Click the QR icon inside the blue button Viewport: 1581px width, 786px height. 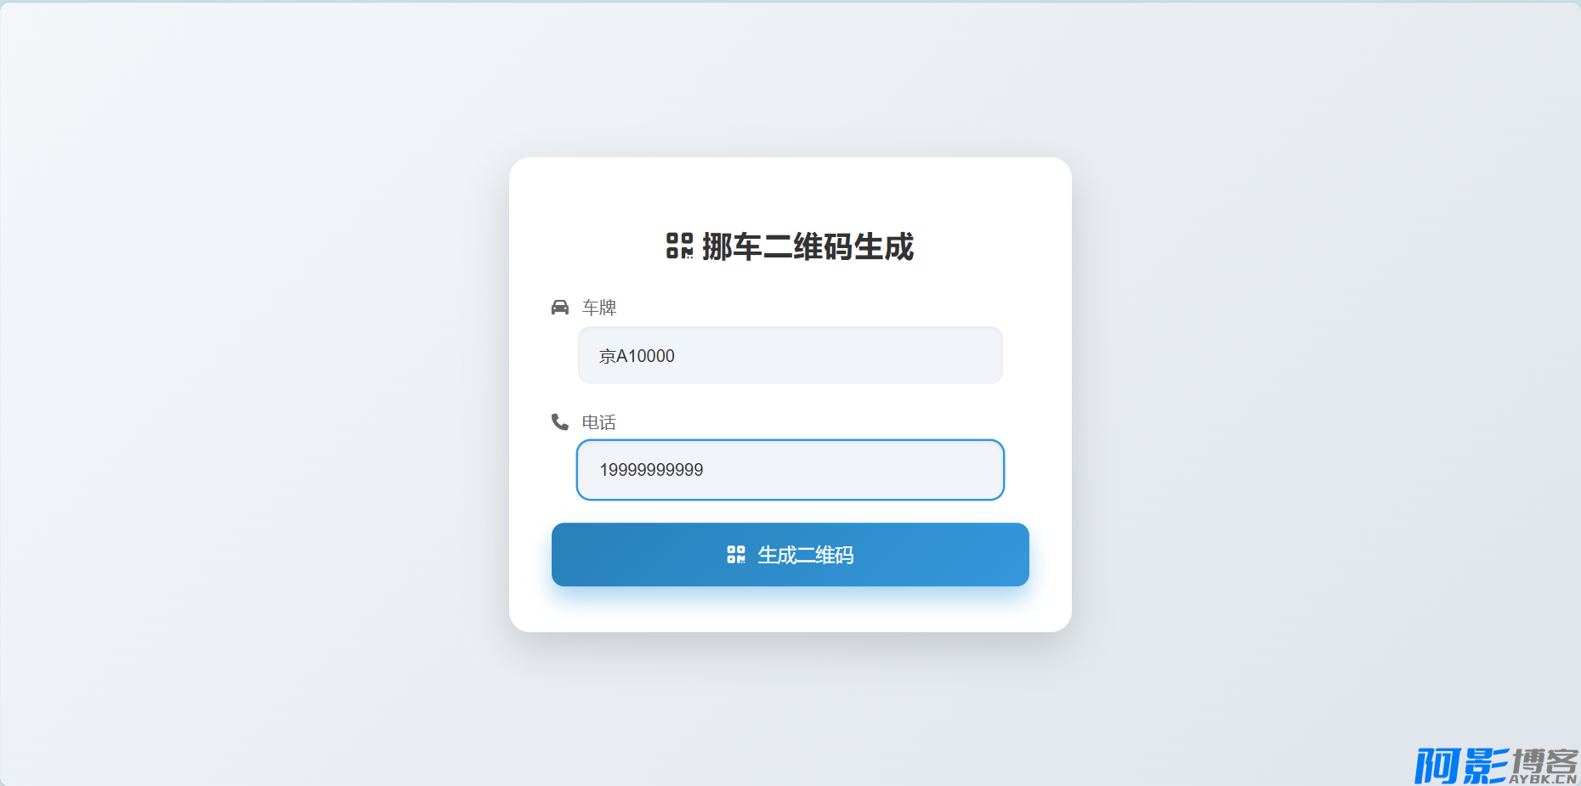click(736, 555)
